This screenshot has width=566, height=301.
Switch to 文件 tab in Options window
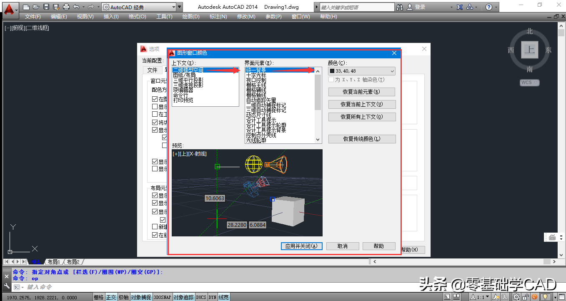click(x=152, y=70)
